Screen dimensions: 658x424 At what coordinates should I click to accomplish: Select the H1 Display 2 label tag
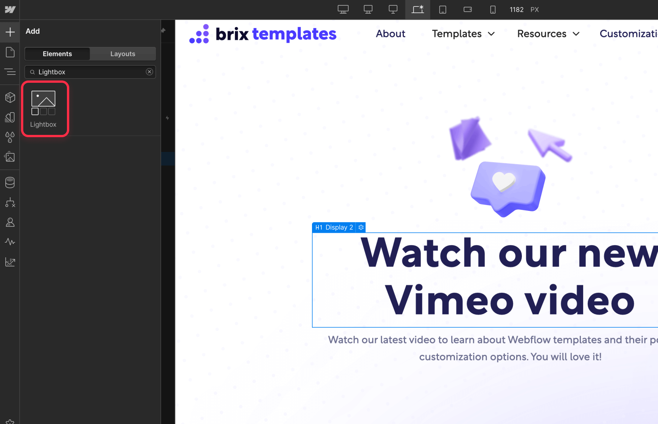point(334,227)
